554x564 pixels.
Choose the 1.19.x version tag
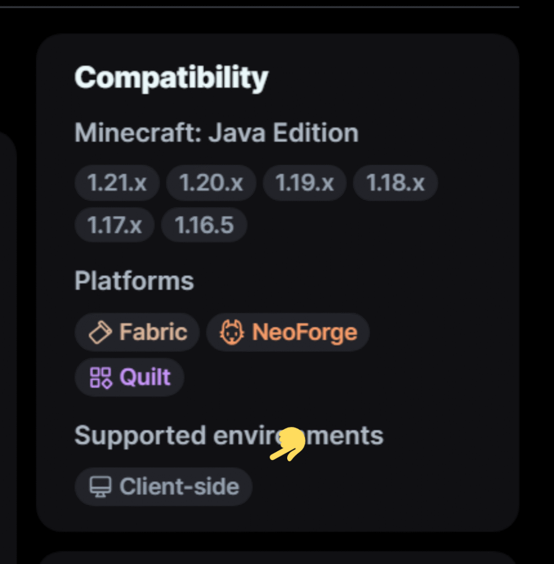pos(304,183)
